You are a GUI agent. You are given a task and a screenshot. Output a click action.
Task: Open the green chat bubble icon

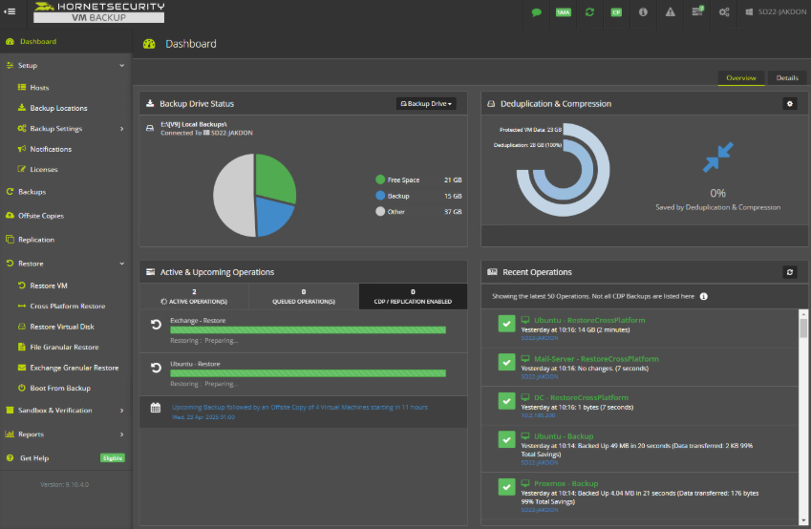(537, 12)
